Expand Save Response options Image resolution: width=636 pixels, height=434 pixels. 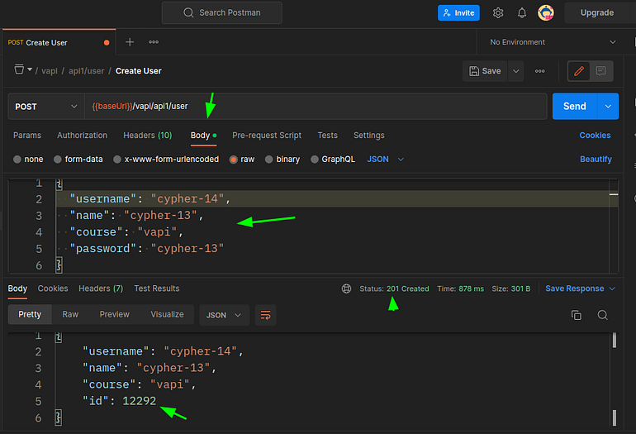point(612,289)
